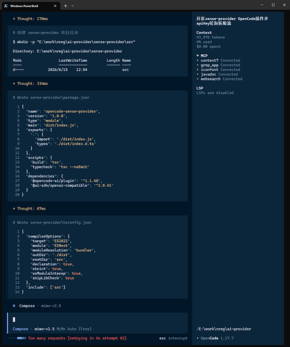The image size is (290, 347).
Task: Click the LastWriteTime column header
Action: tap(73, 60)
